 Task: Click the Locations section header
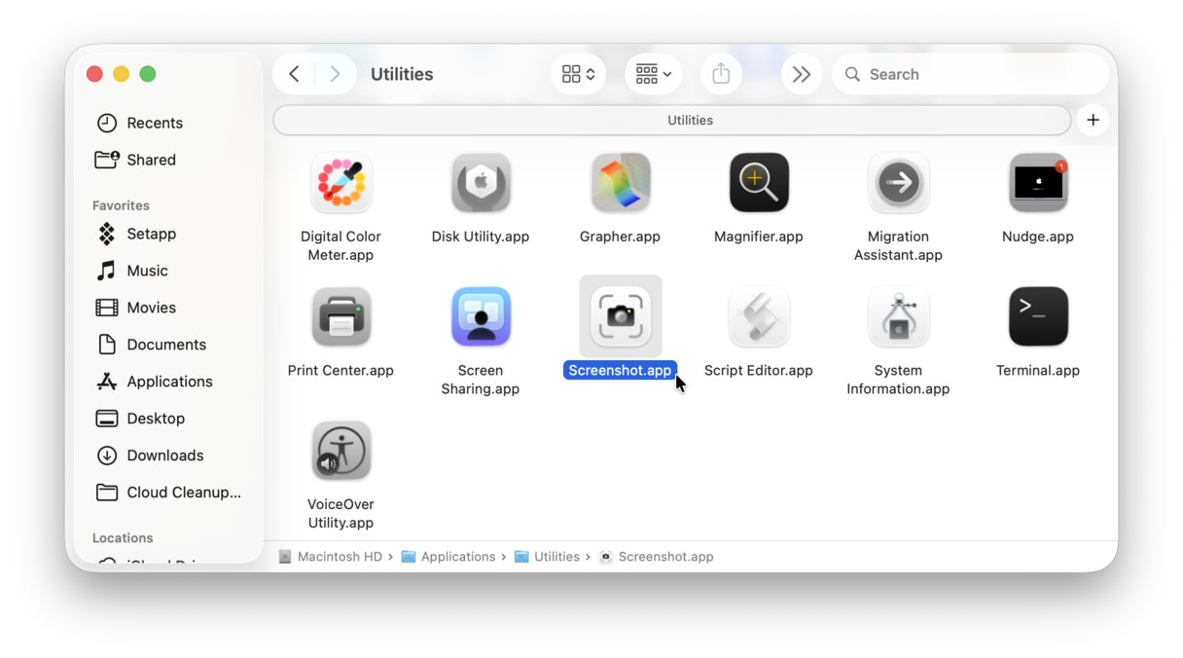[x=123, y=537]
